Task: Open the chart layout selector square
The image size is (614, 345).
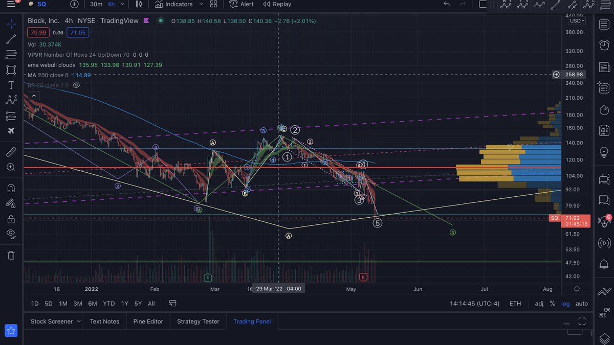Action: click(483, 4)
